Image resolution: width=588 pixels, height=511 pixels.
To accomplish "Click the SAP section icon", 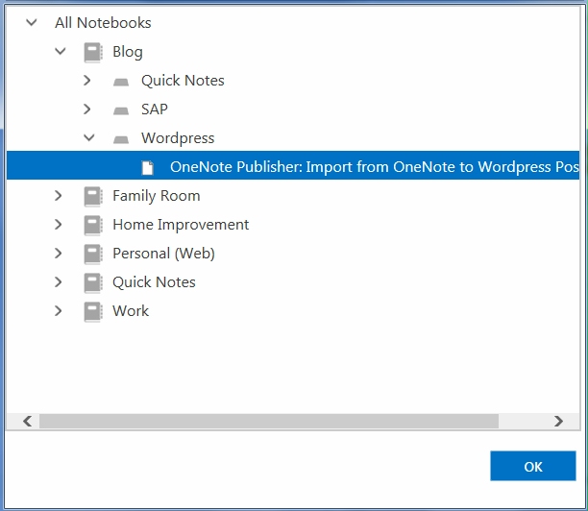I will [x=121, y=110].
